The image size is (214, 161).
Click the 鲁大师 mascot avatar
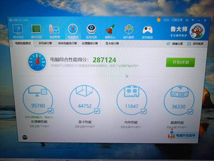(x=197, y=32)
